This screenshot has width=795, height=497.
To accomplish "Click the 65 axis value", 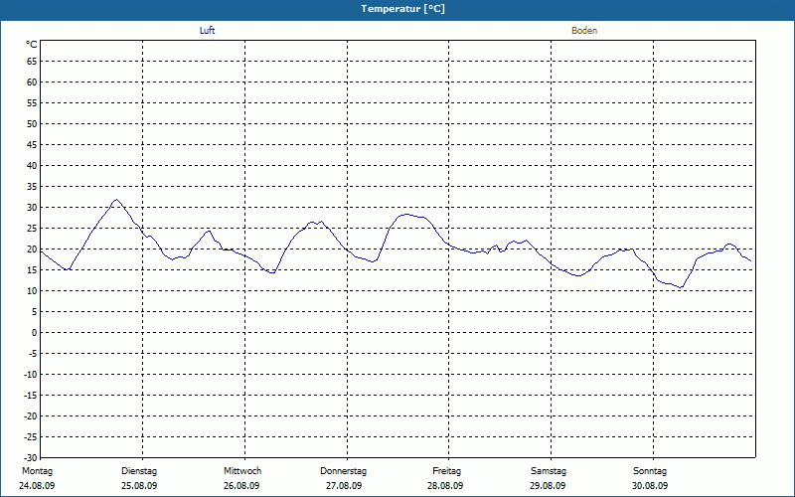I will coord(32,62).
